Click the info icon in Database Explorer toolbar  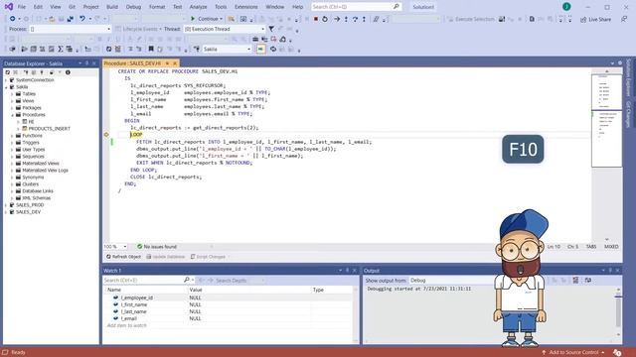click(x=68, y=72)
